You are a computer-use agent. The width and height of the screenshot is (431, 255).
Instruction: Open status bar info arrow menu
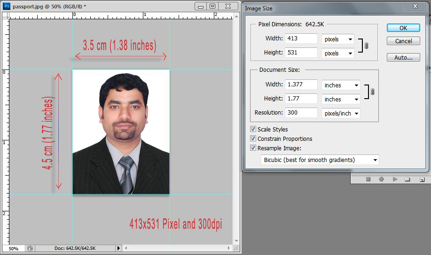click(x=118, y=248)
